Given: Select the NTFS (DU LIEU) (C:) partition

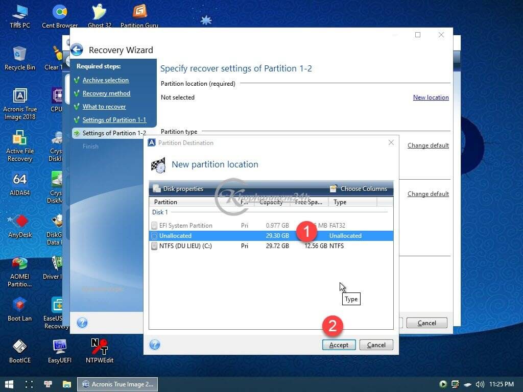Looking at the screenshot, I should 185,246.
